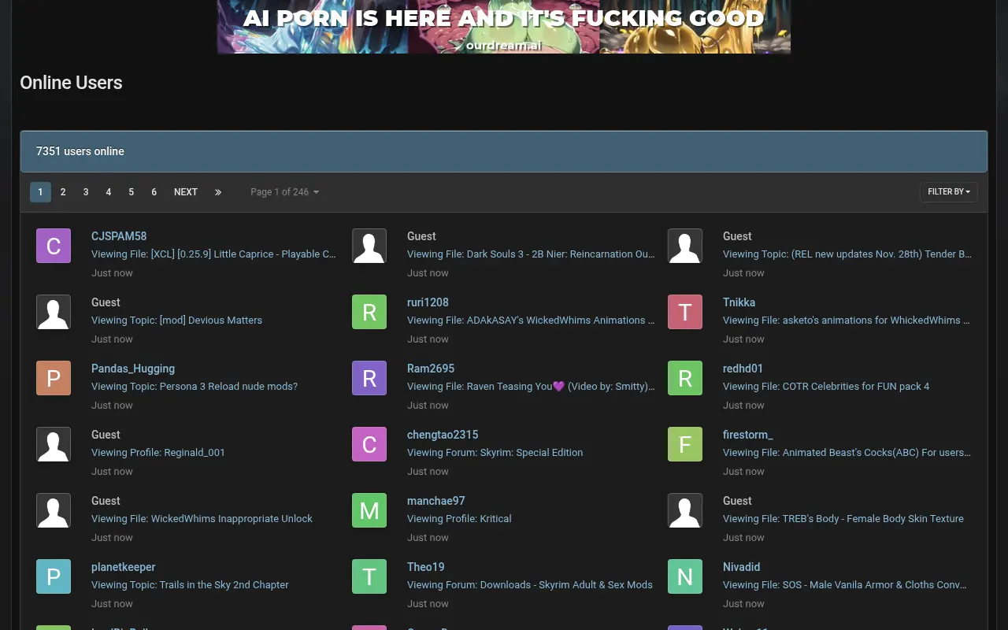Open the FILTER BY dropdown
This screenshot has height=630, width=1008.
[x=949, y=192]
